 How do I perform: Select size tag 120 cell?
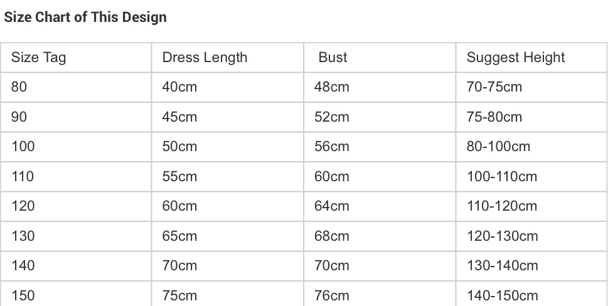pos(23,206)
